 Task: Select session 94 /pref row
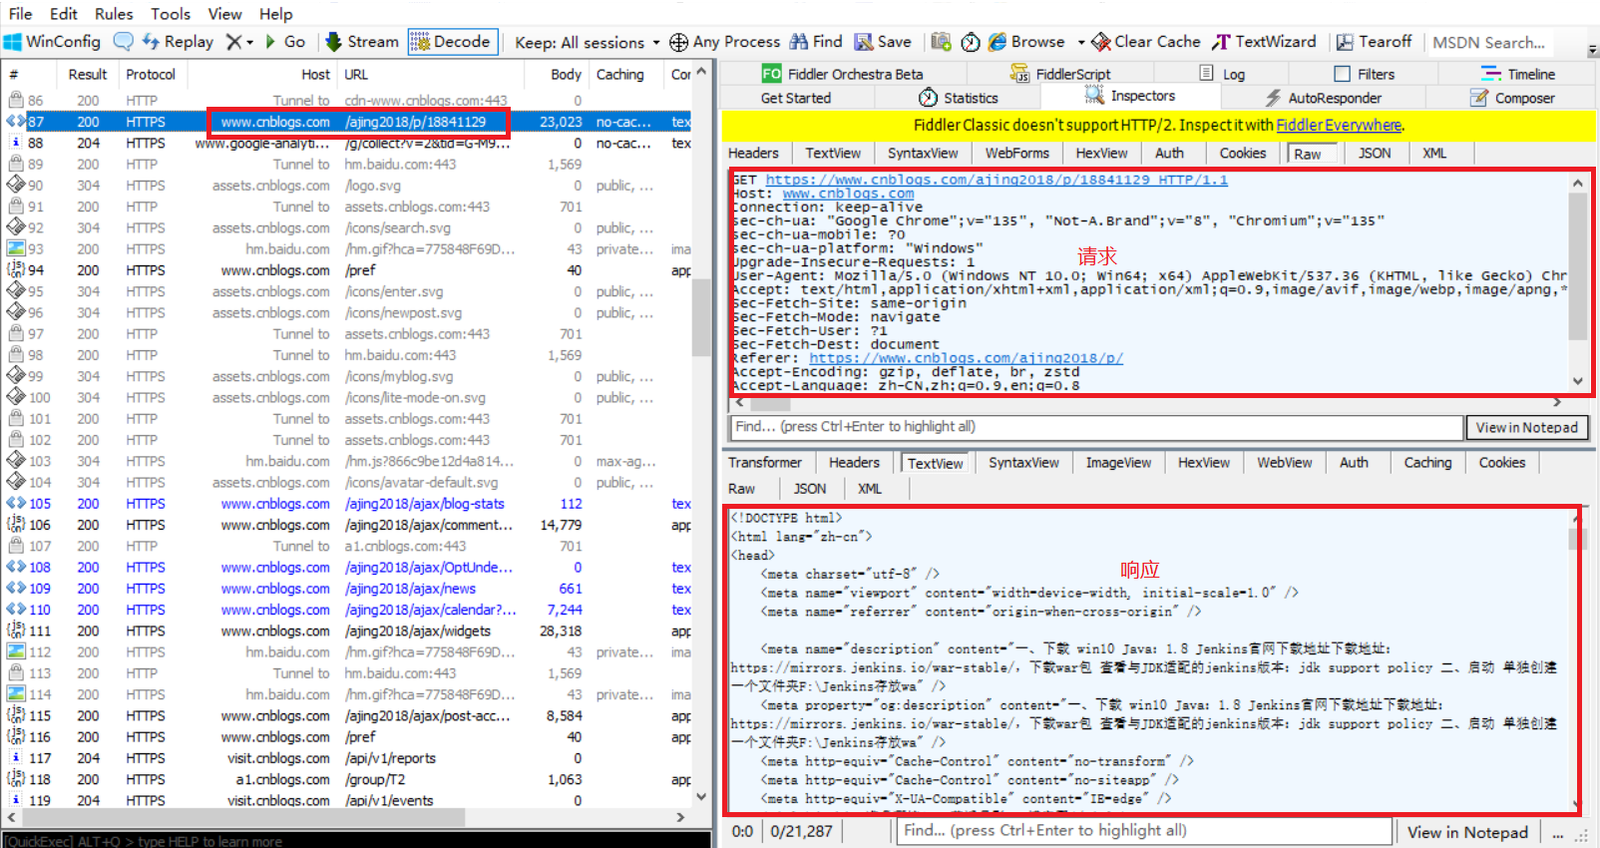click(349, 270)
